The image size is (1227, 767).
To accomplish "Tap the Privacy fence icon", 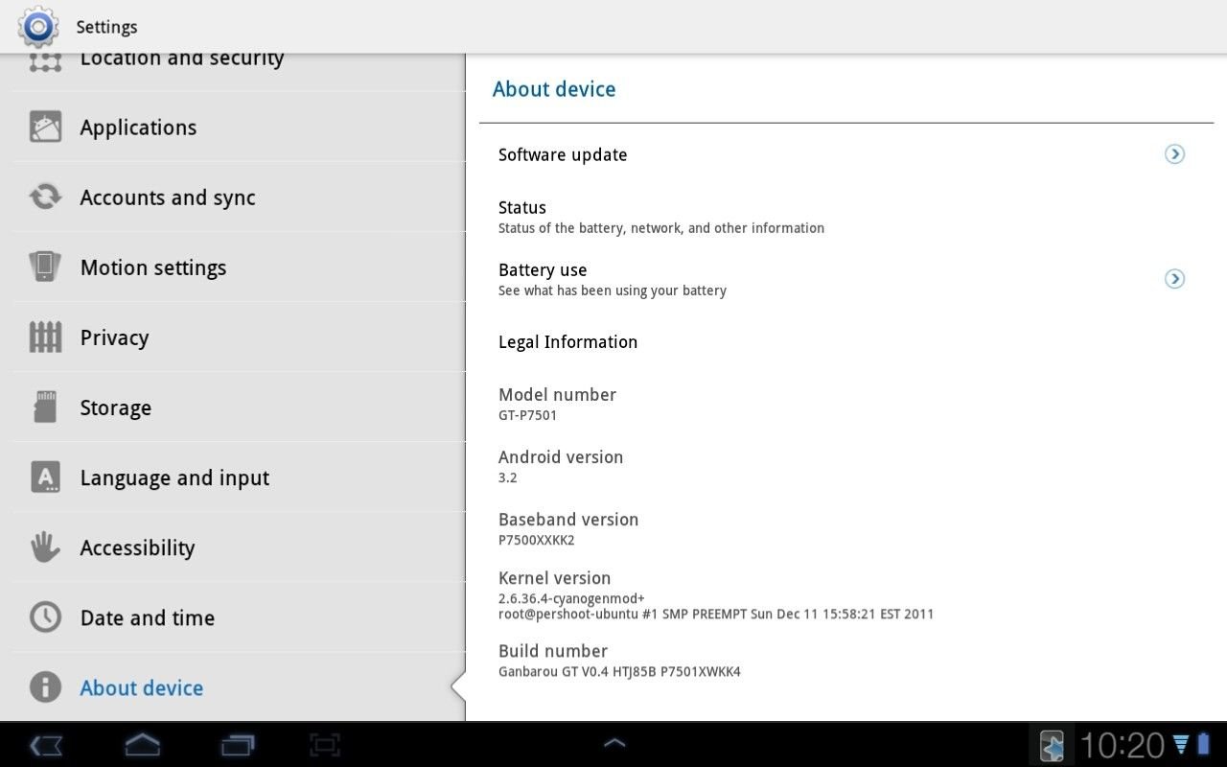I will [x=45, y=337].
